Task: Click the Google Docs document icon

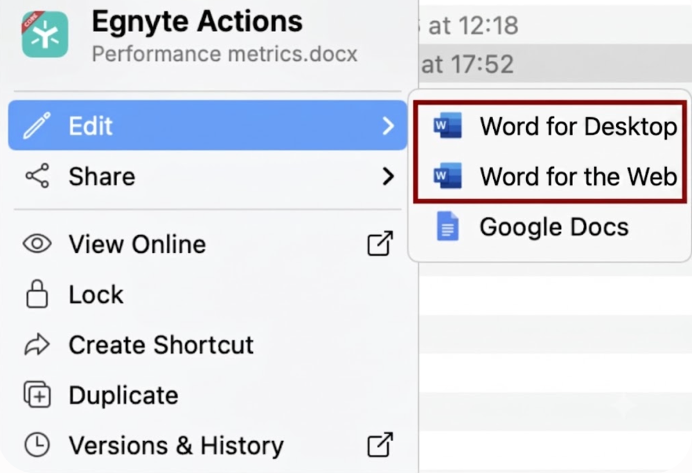Action: tap(447, 226)
